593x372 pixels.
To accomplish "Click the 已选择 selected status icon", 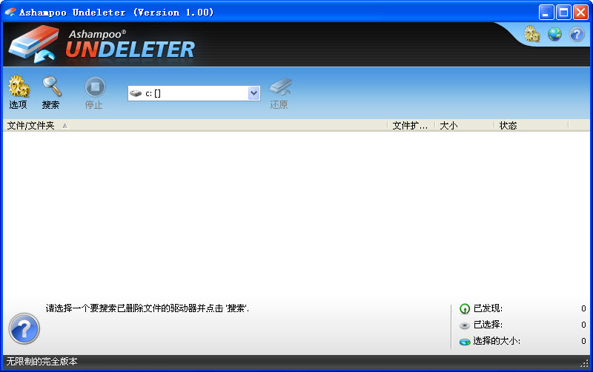I will click(465, 325).
